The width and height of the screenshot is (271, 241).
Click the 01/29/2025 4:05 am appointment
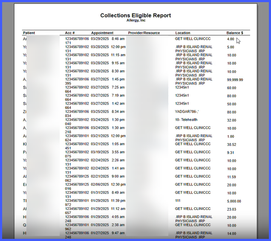pos(108,217)
